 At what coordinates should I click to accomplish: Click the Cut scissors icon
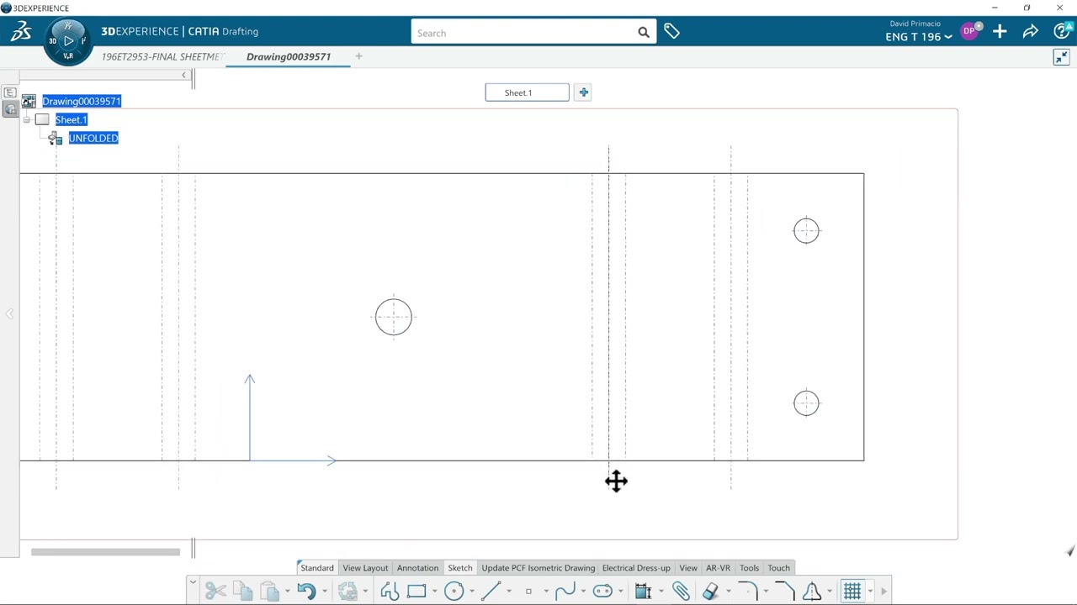click(215, 592)
